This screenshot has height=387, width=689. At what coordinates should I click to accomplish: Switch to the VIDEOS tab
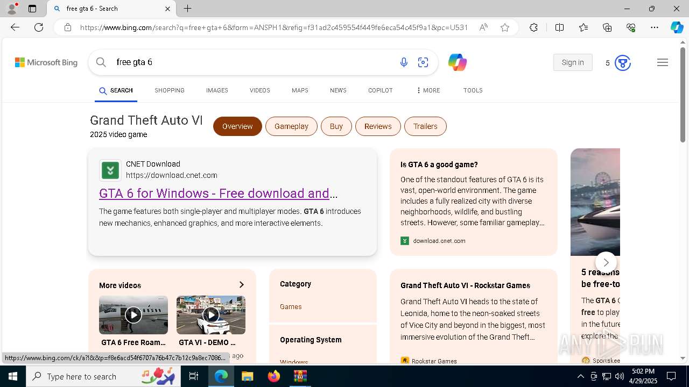pyautogui.click(x=259, y=90)
